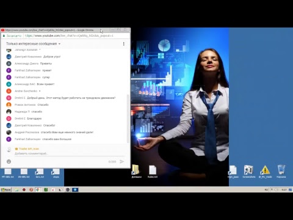
Task: Click the message about 'немного знаний дали'
Action: 67,132
